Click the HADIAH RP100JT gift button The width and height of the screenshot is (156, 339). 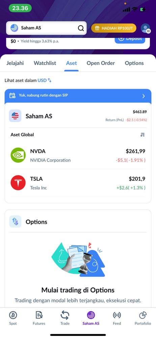click(x=114, y=28)
